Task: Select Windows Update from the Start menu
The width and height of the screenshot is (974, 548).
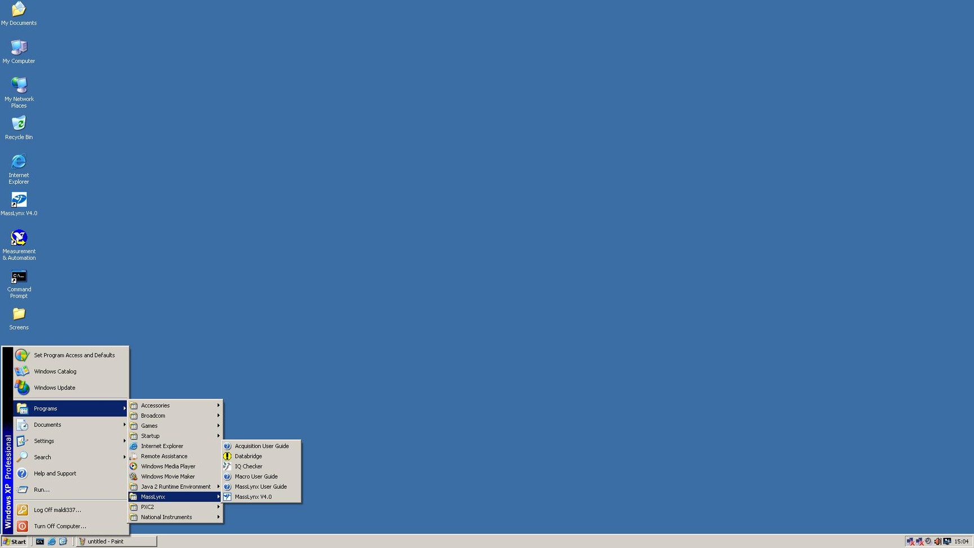Action: point(54,387)
